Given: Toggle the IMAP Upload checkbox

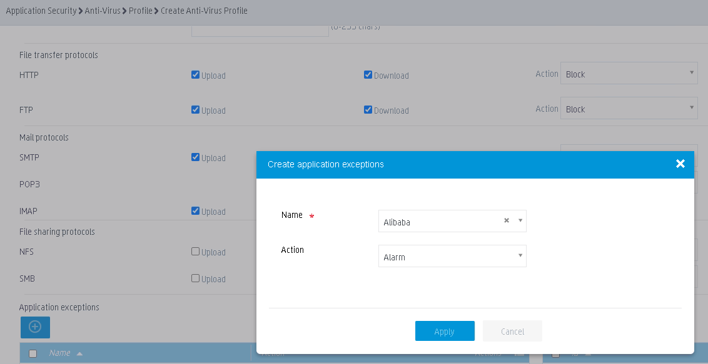Looking at the screenshot, I should click(196, 211).
